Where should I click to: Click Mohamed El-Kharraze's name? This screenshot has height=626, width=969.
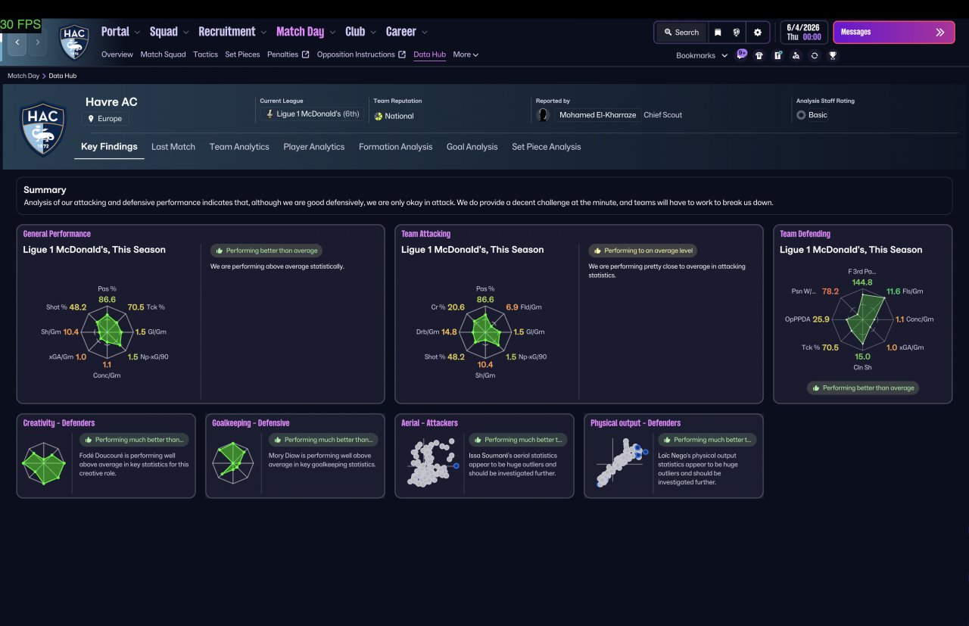598,115
